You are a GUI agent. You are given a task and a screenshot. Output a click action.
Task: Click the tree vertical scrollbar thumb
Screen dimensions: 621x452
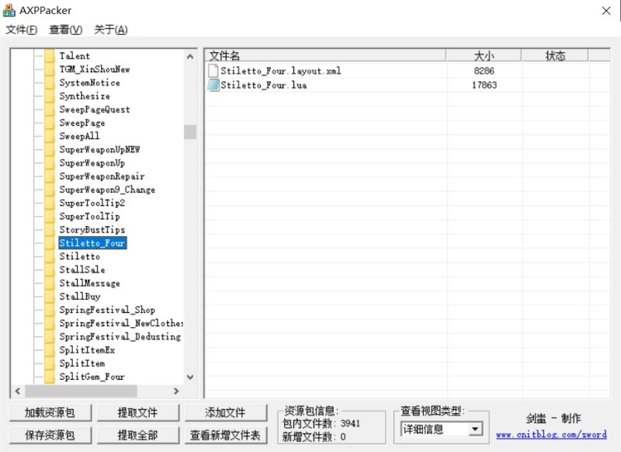(x=190, y=132)
